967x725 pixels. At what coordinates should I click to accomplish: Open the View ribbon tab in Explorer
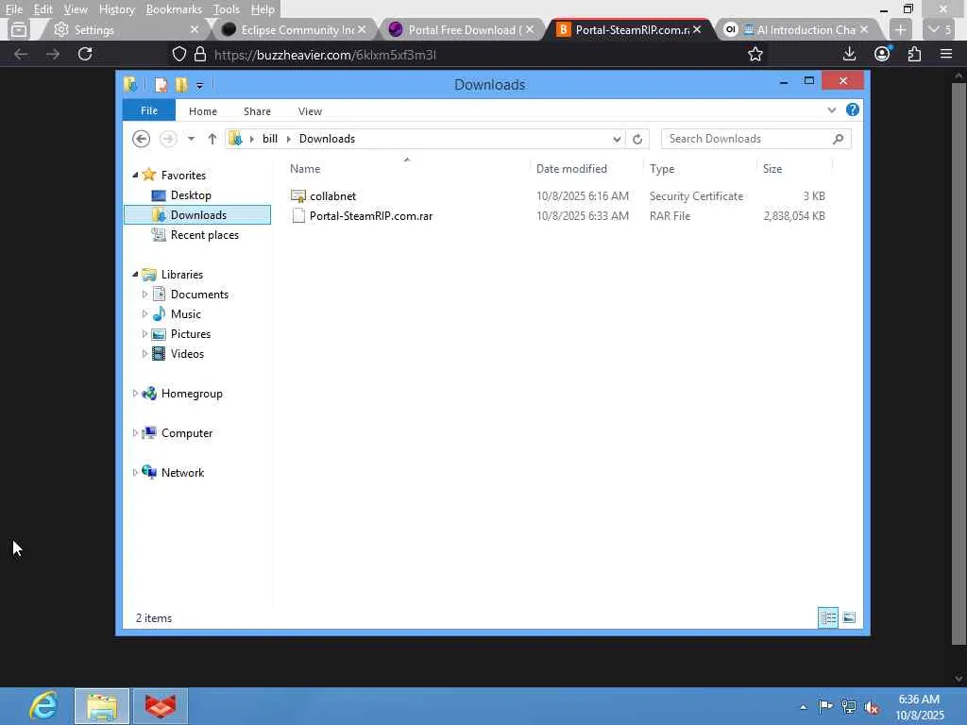pyautogui.click(x=310, y=111)
